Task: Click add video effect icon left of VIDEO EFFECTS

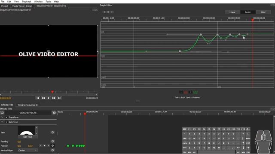Action: coord(2,113)
